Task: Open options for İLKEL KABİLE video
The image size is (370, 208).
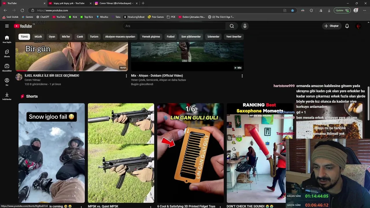Action: [126, 76]
